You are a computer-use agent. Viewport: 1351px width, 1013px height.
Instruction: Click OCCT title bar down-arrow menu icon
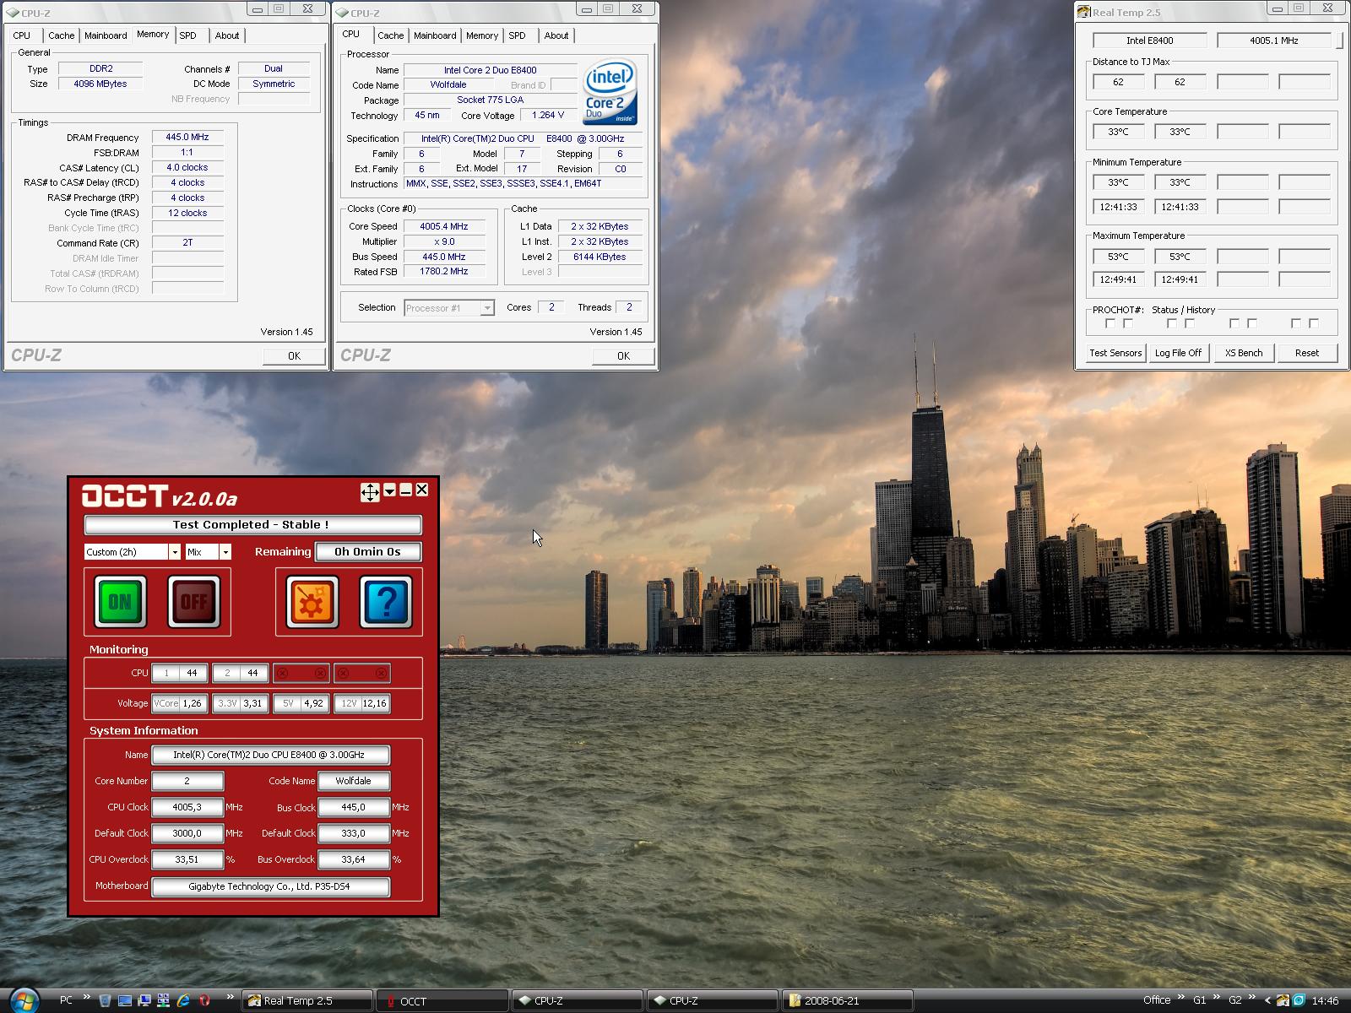pyautogui.click(x=389, y=490)
